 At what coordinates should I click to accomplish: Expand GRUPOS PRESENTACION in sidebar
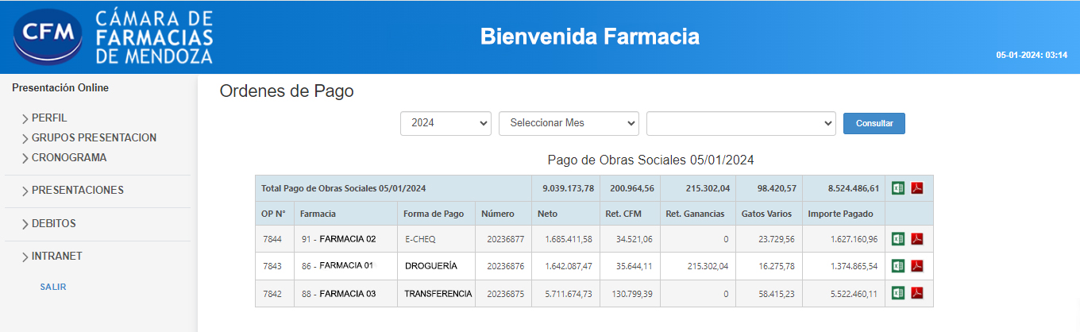click(x=94, y=137)
